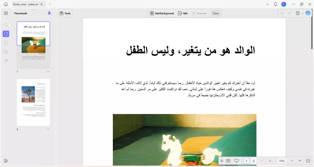Toggle the Thumbnails panel pin
Image resolution: width=314 pixels, height=167 pixels.
click(49, 13)
